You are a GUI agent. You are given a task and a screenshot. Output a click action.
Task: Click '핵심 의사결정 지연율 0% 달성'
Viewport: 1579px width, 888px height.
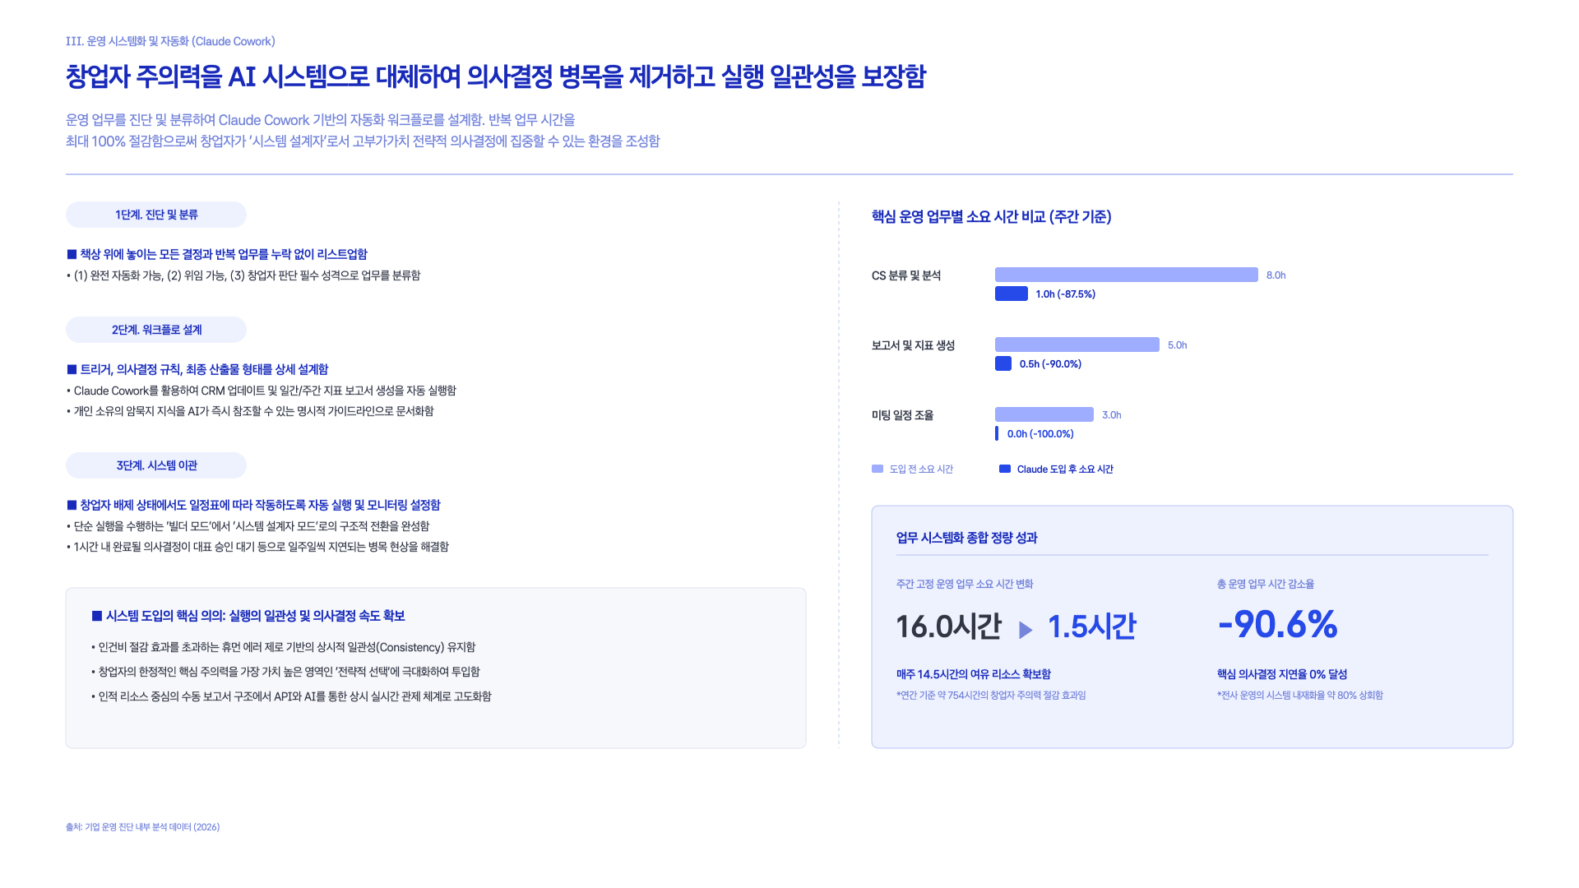pos(1282,674)
